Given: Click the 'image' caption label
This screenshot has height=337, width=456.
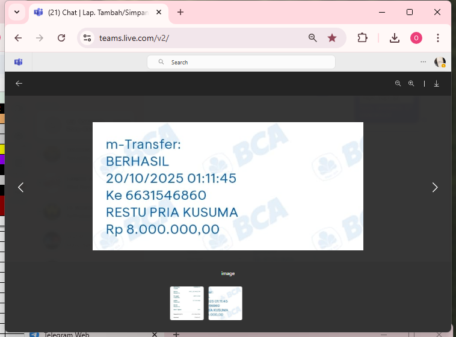Looking at the screenshot, I should click(228, 274).
